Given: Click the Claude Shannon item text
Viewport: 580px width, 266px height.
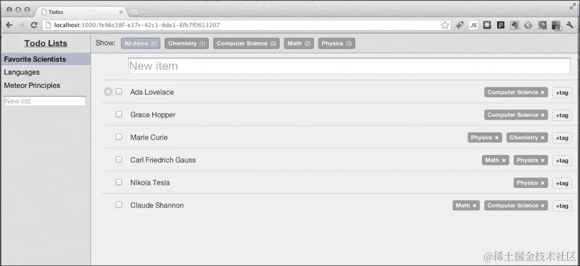Looking at the screenshot, I should tap(157, 205).
